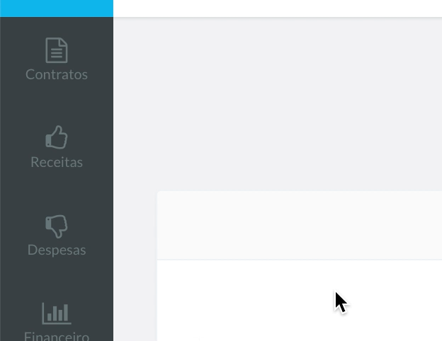Click the blue logo block above the sidebar
This screenshot has width=442, height=341.
click(57, 8)
